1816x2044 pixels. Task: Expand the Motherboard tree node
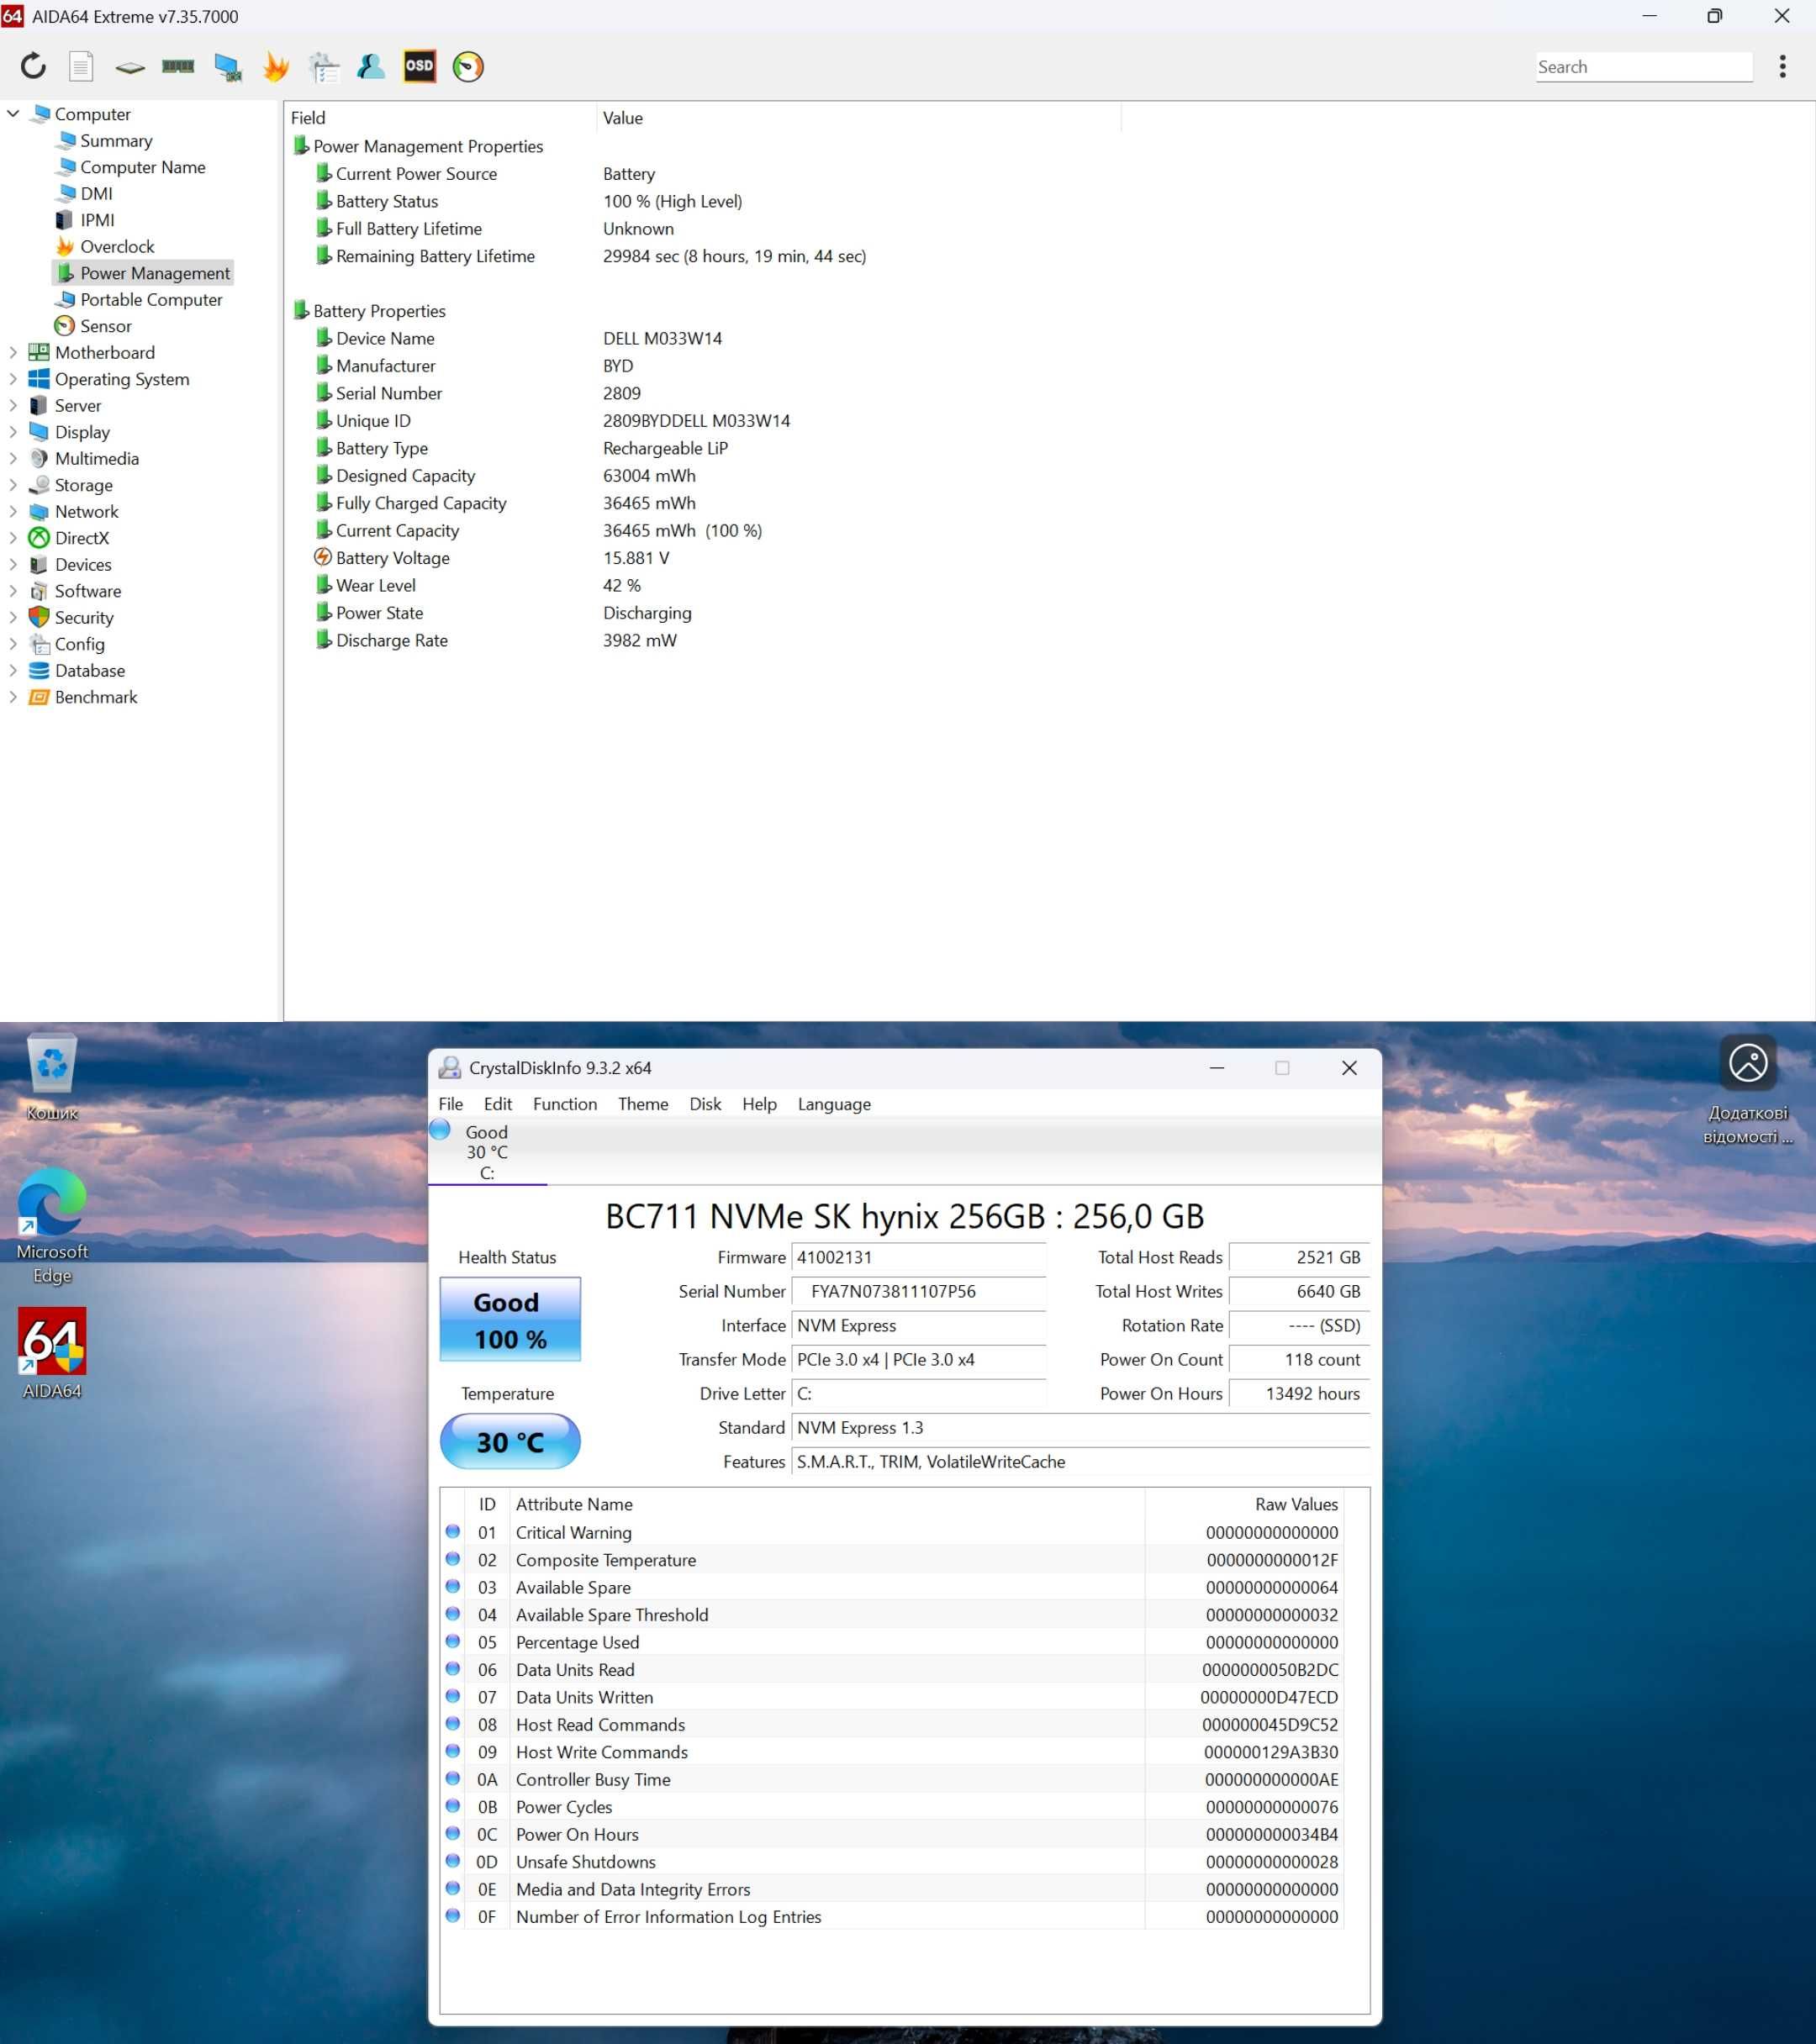tap(13, 352)
